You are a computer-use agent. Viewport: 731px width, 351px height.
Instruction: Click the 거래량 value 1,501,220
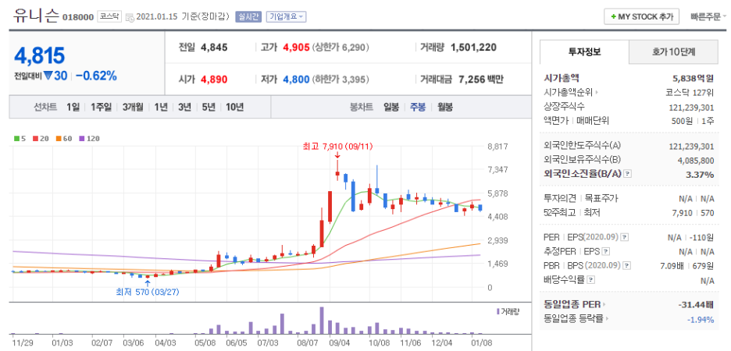coord(473,47)
